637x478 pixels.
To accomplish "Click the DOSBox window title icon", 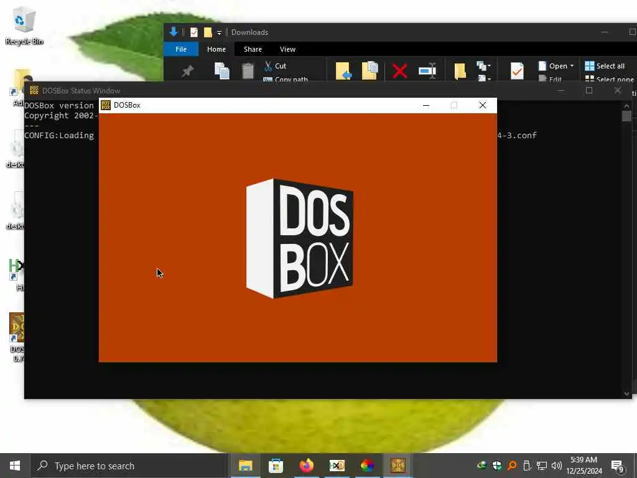I will pyautogui.click(x=106, y=105).
